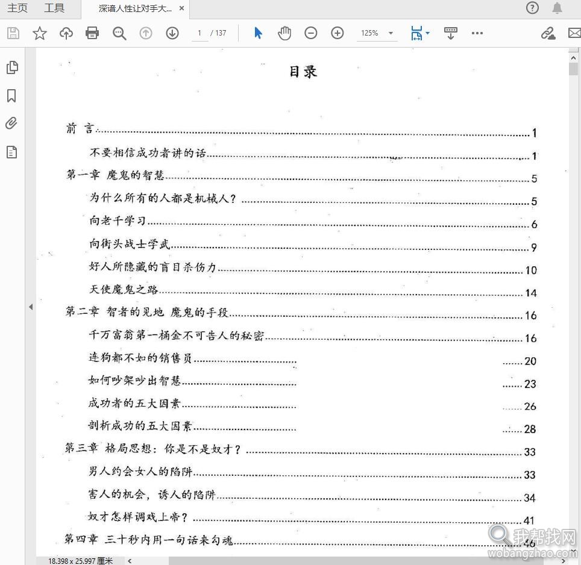Click 连狗都不如的销售员 entry
The height and width of the screenshot is (565, 581).
click(x=312, y=358)
